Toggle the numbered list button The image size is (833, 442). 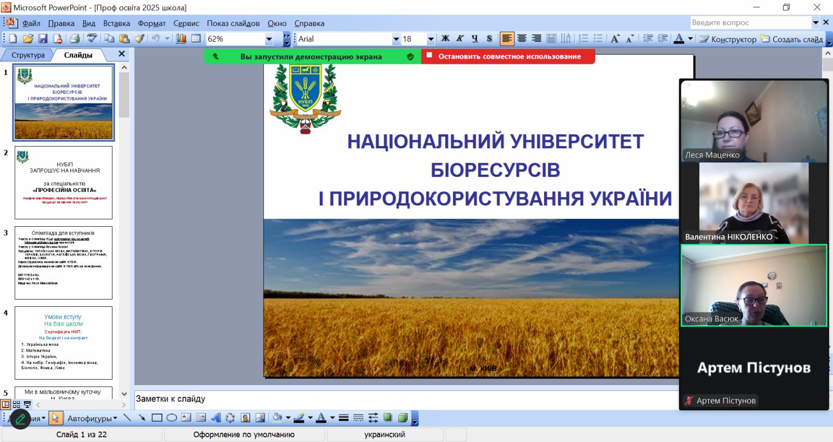point(583,38)
